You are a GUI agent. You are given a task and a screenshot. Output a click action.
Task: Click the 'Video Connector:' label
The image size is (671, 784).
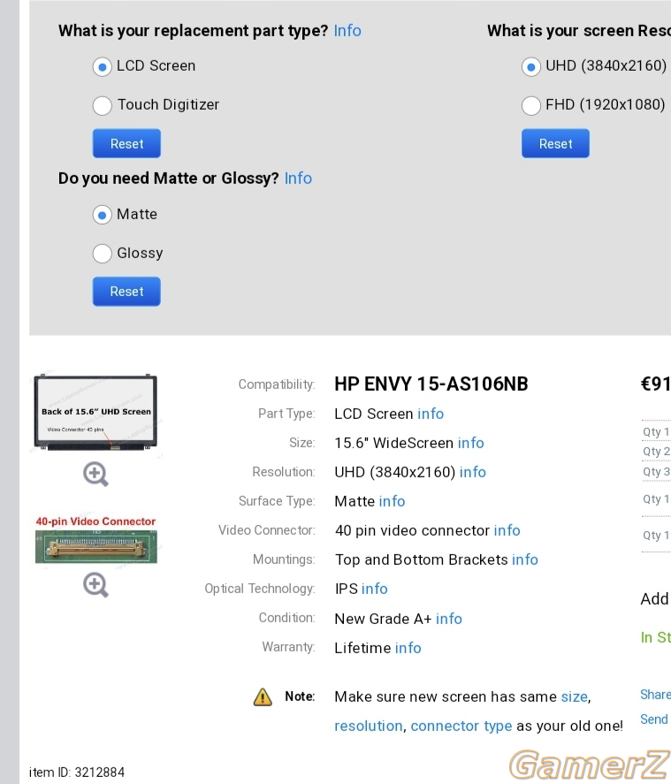[x=267, y=530]
